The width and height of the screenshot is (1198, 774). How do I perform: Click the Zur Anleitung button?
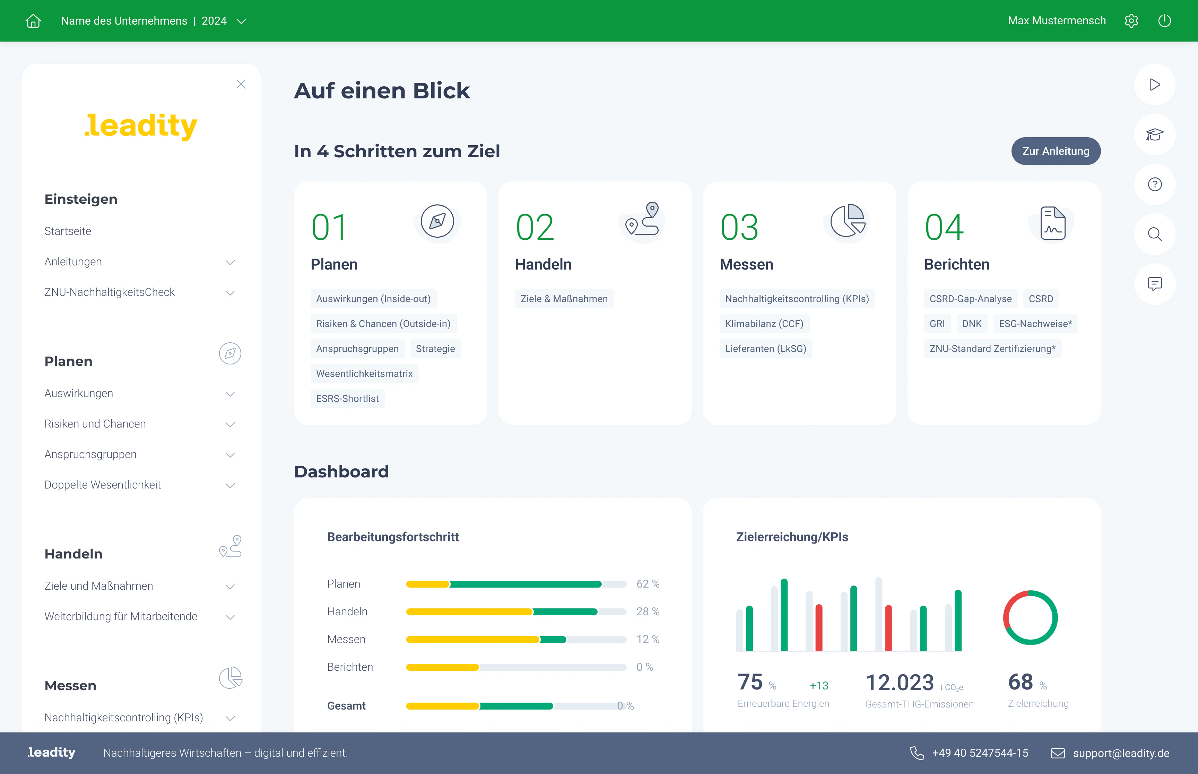(x=1056, y=151)
